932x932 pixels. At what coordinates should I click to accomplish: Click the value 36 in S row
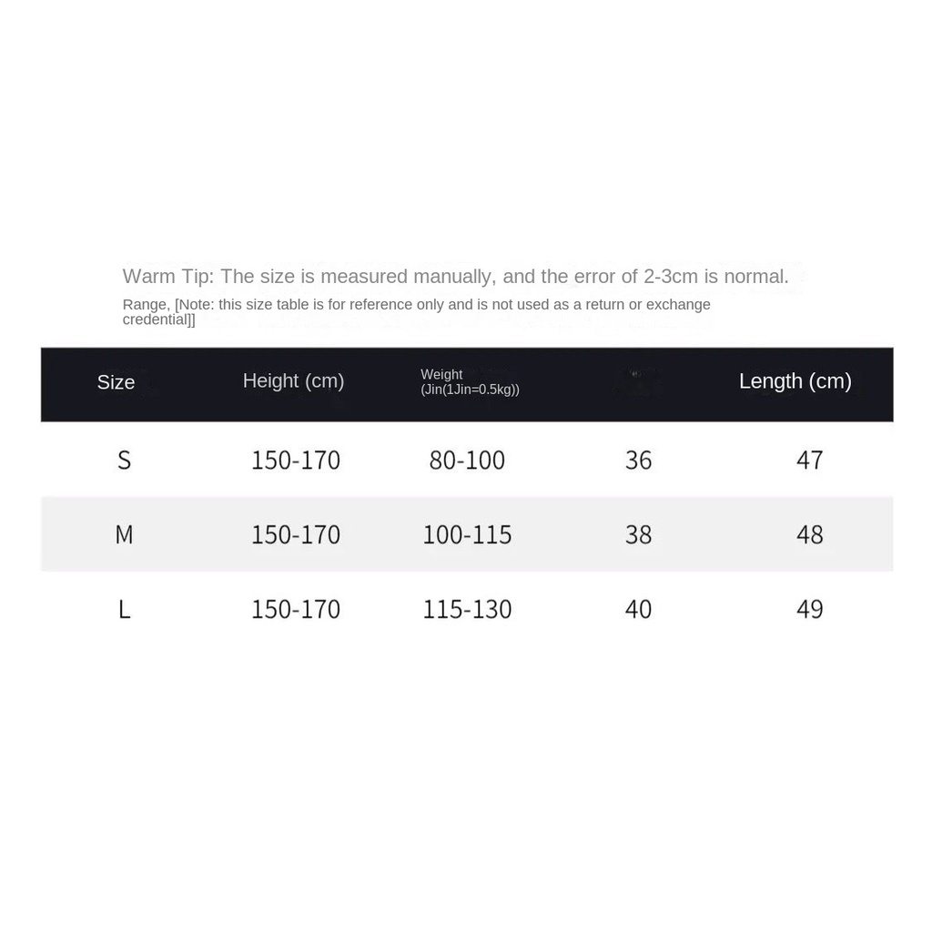tap(638, 460)
